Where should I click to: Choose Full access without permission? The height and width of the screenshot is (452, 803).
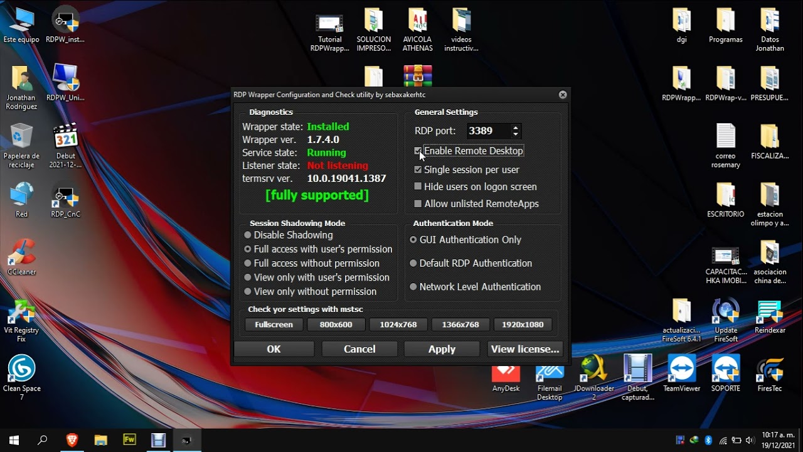(248, 263)
